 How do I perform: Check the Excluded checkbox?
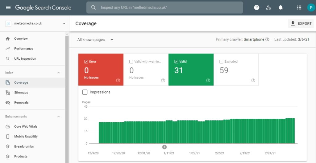pos(221,62)
